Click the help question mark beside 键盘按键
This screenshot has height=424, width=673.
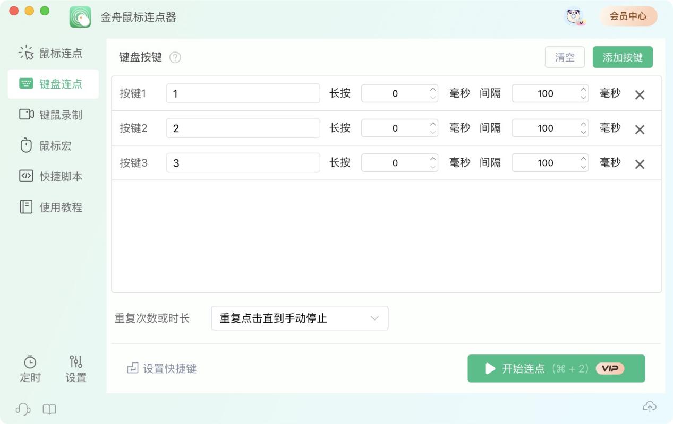(175, 58)
